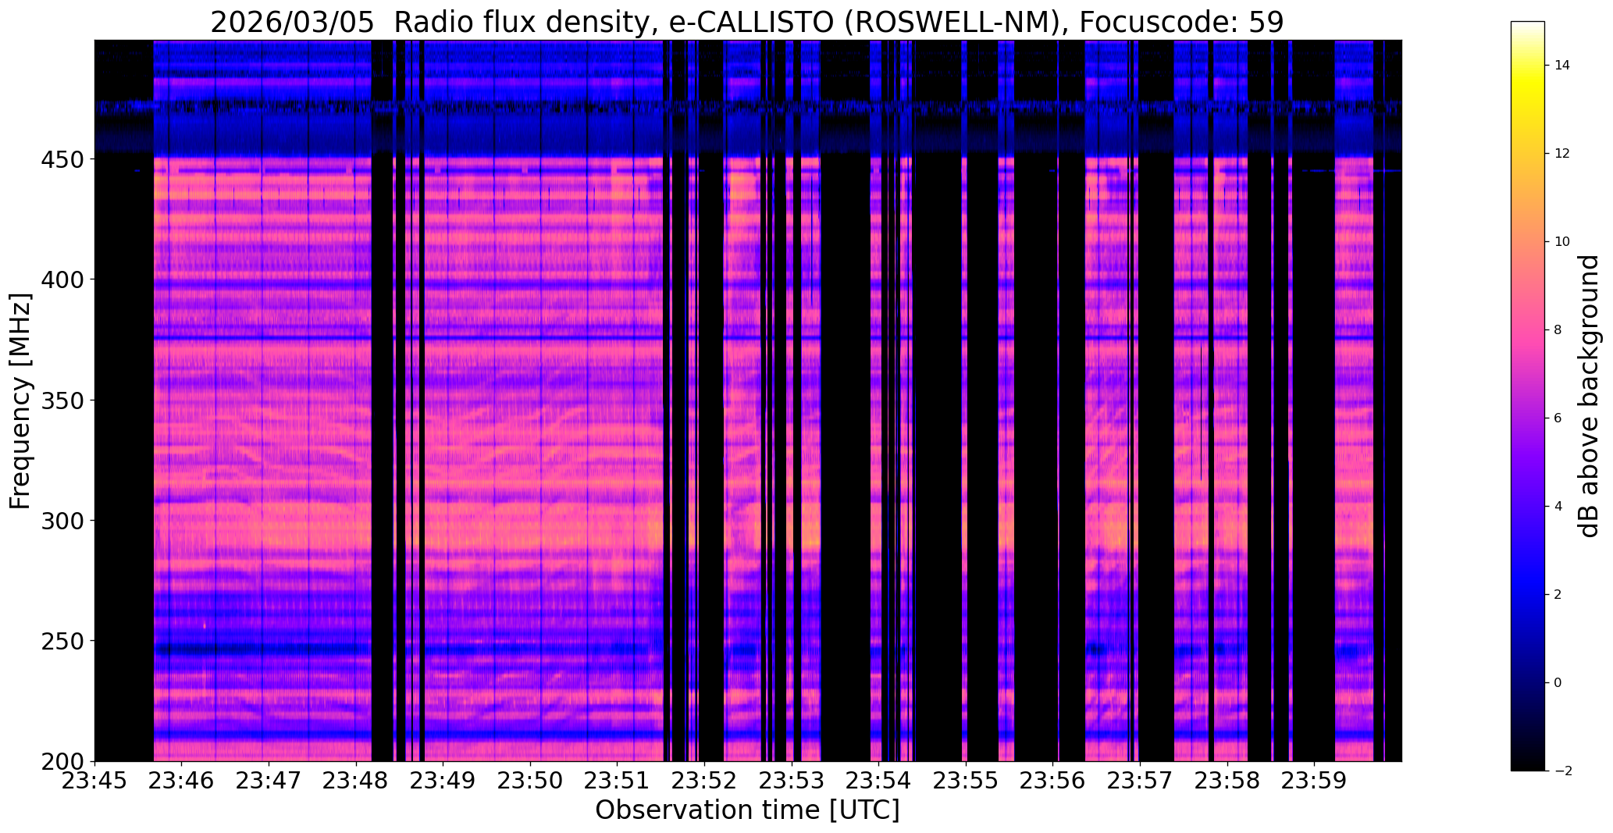The image size is (1613, 833).
Task: Click the 23:48 time tick label
Action: point(357,781)
